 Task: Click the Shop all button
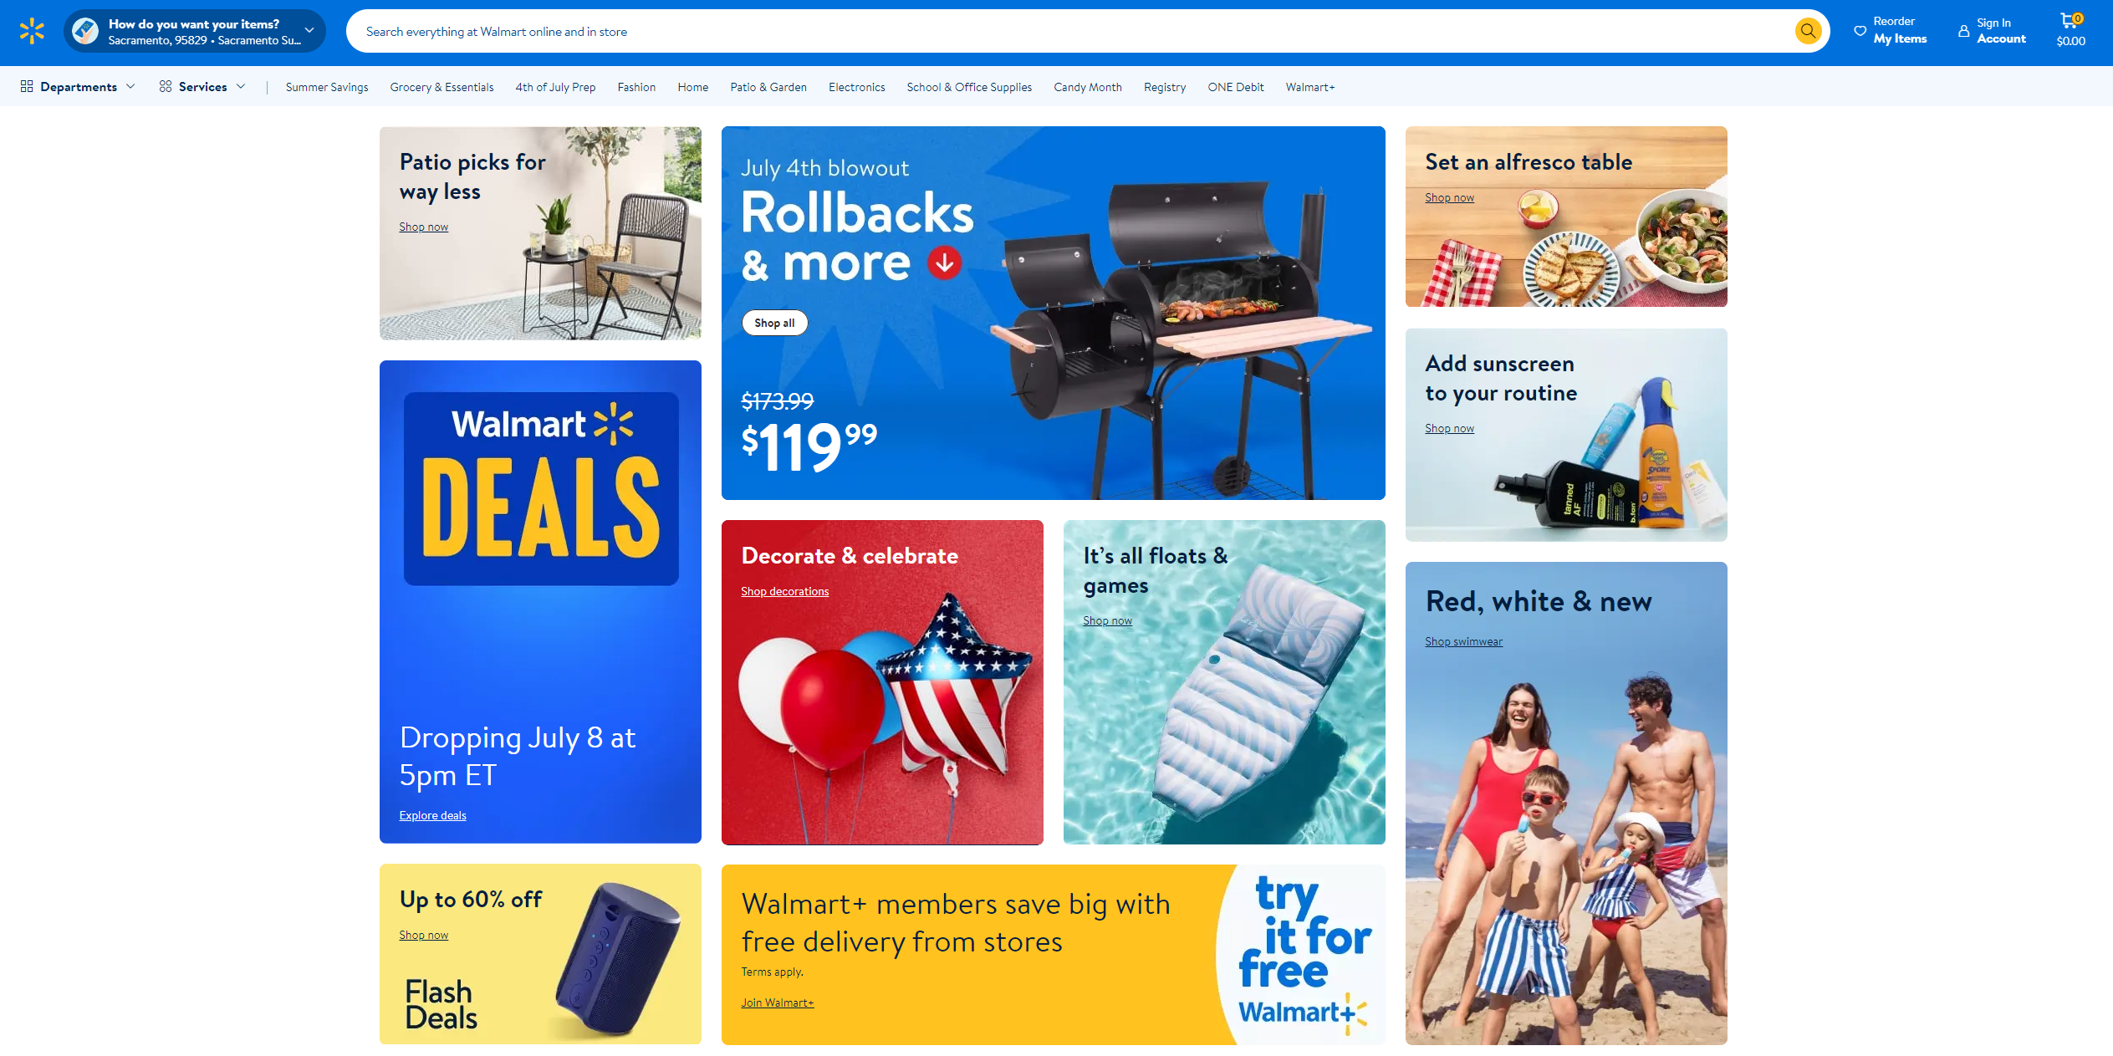click(774, 323)
